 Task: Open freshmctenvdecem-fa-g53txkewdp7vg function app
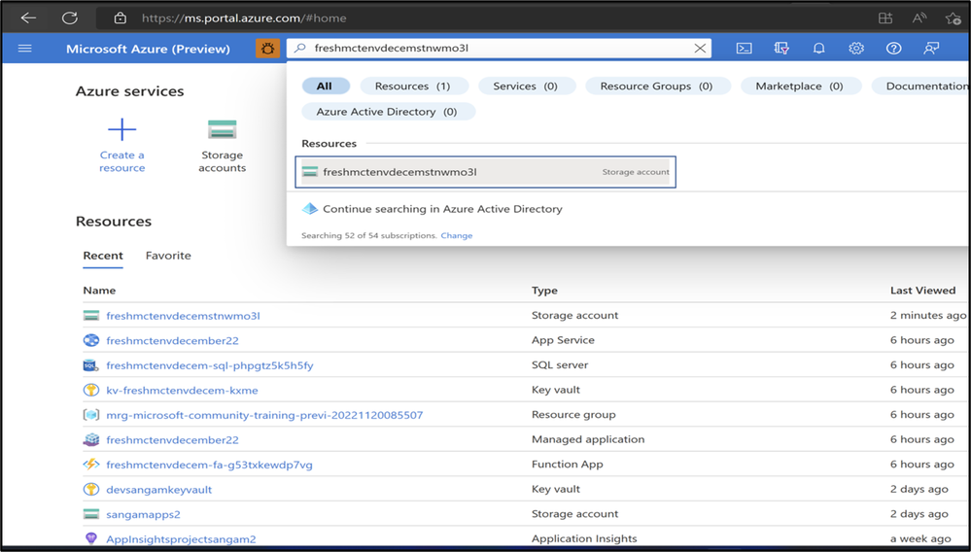click(209, 465)
